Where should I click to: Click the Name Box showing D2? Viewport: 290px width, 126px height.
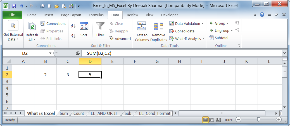25,53
